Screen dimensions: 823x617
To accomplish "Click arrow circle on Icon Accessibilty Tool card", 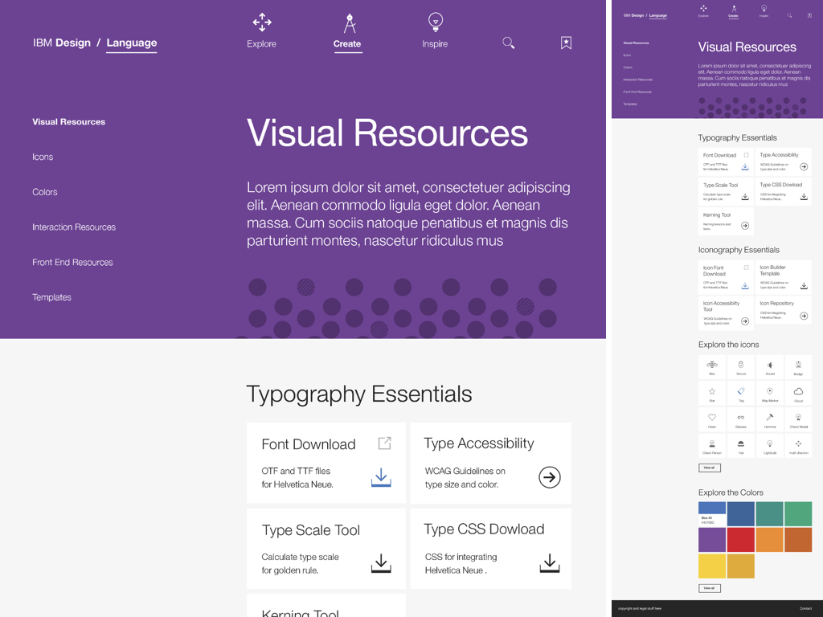I will pos(745,321).
